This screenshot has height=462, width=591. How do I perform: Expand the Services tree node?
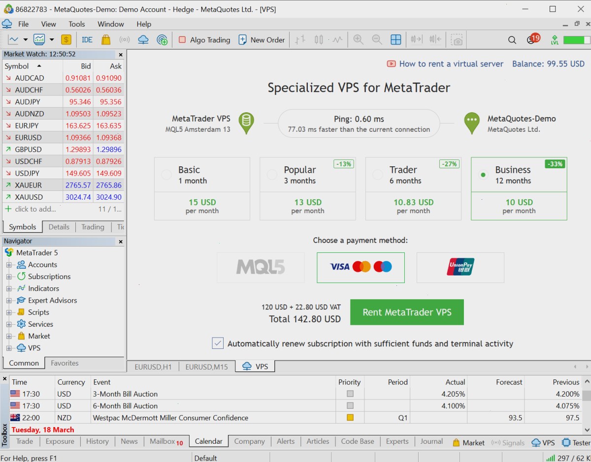9,324
